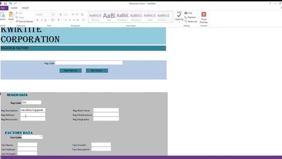The height and width of the screenshot is (159, 282).
Task: Click the align right icon
Action: point(74,20)
